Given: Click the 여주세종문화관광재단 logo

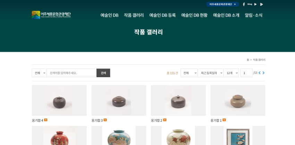Looking at the screenshot, I should tap(51, 15).
